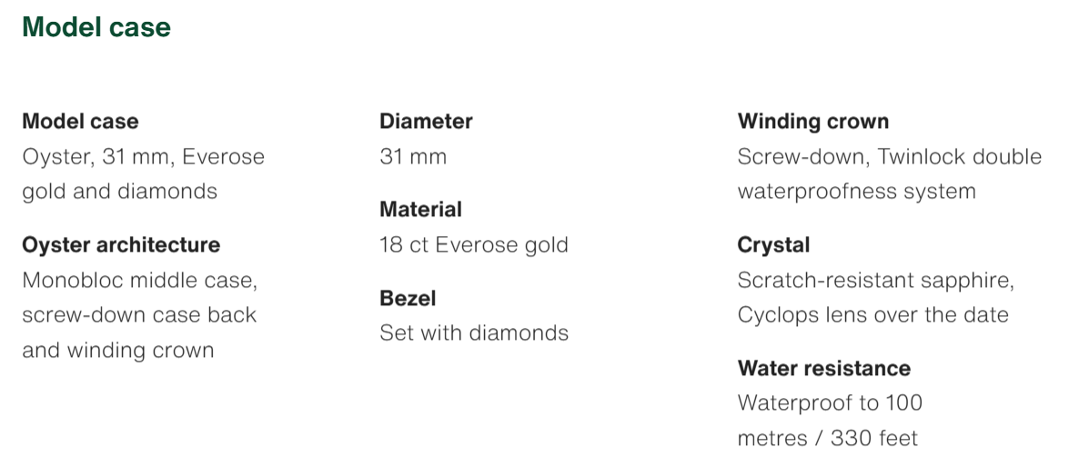Click 'metres / 330 feet' text
The image size is (1089, 467).
coord(827,439)
